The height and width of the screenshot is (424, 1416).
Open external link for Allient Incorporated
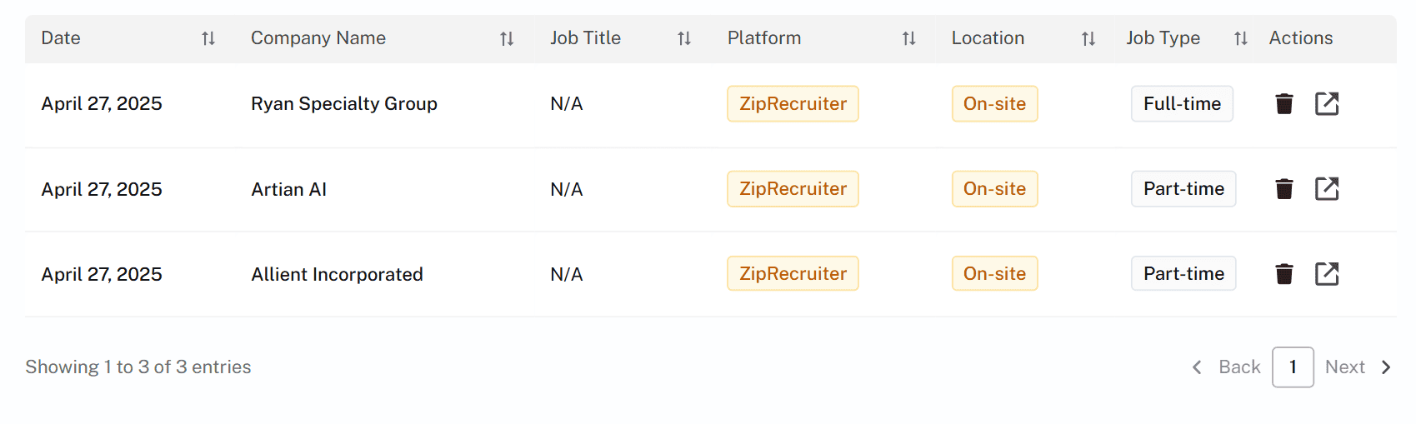tap(1327, 274)
